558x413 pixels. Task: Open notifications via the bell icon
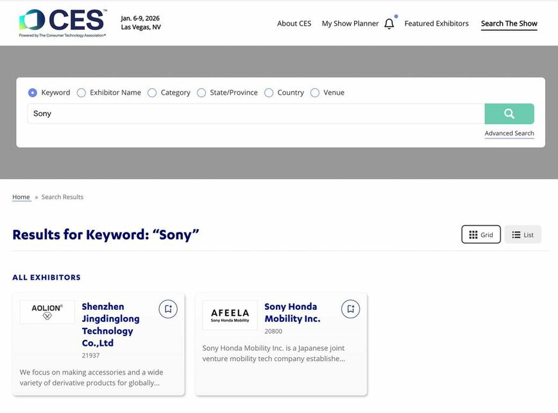tap(389, 22)
